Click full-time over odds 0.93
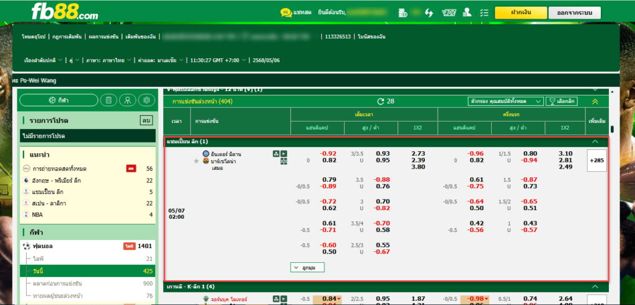Image resolution: width=635 pixels, height=305 pixels. pyautogui.click(x=383, y=154)
